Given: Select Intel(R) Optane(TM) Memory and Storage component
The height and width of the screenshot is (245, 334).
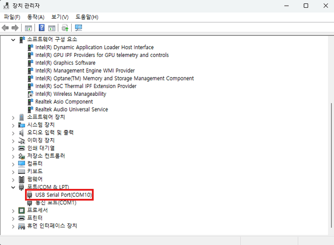Looking at the screenshot, I should (x=114, y=79).
